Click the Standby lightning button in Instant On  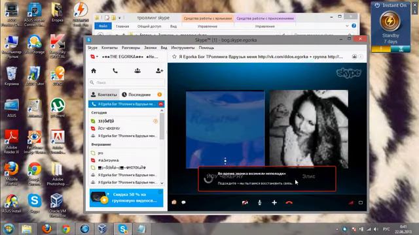tap(390, 21)
